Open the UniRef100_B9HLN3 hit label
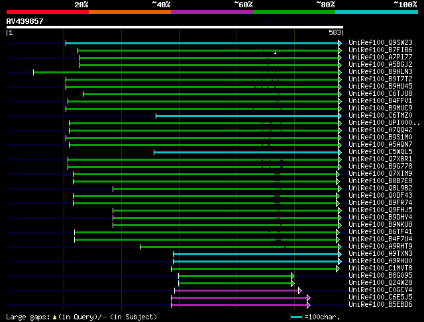 click(x=380, y=72)
